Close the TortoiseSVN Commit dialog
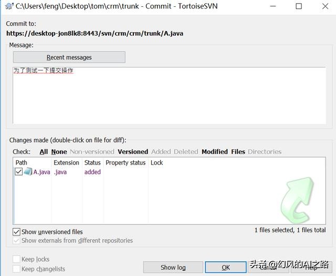336x276 pixels. [x=325, y=6]
